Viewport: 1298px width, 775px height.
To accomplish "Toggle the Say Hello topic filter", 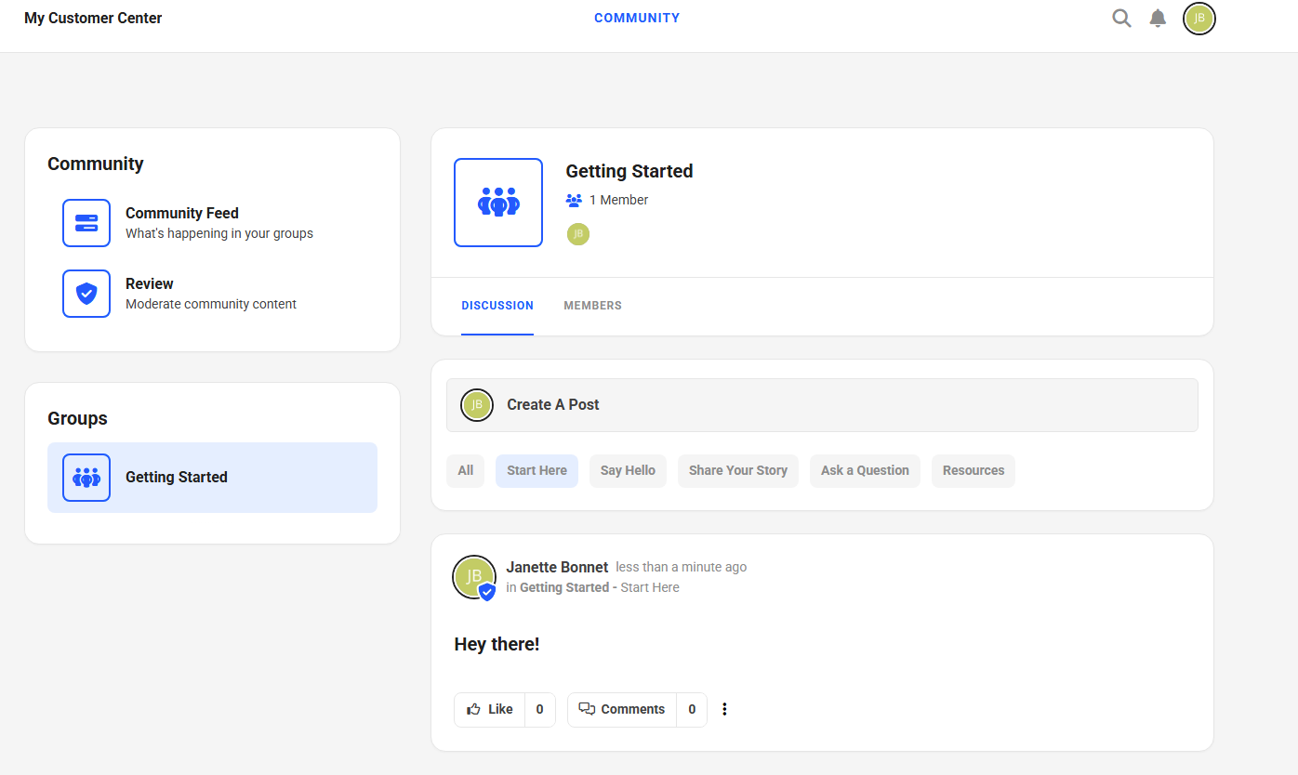I will (x=628, y=471).
